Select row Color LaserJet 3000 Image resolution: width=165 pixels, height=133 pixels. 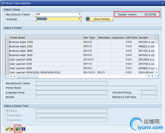[80, 60]
